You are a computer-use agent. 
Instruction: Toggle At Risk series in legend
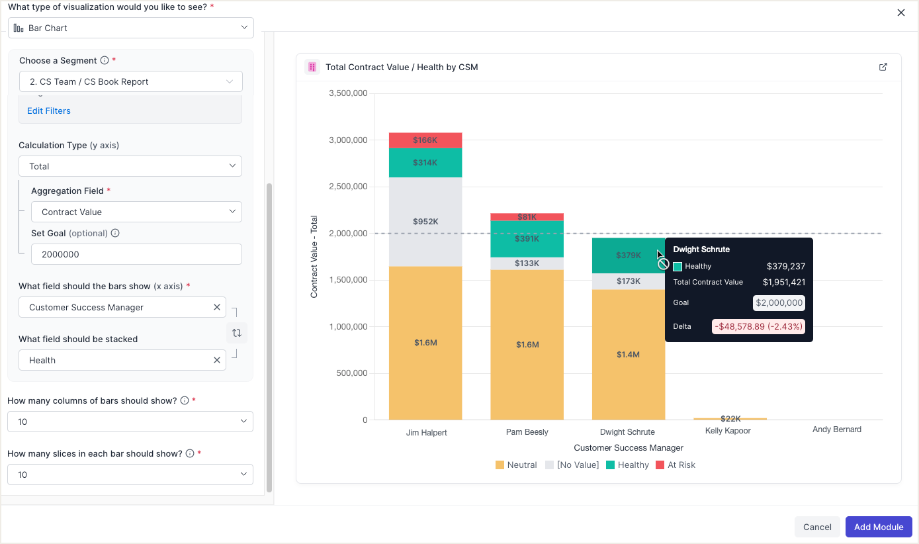(x=676, y=465)
